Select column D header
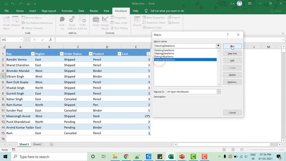 [x=107, y=47]
